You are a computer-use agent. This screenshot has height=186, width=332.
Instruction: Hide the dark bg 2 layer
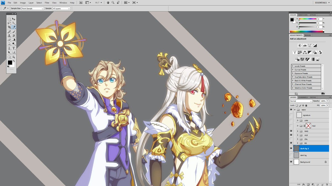click(x=291, y=148)
